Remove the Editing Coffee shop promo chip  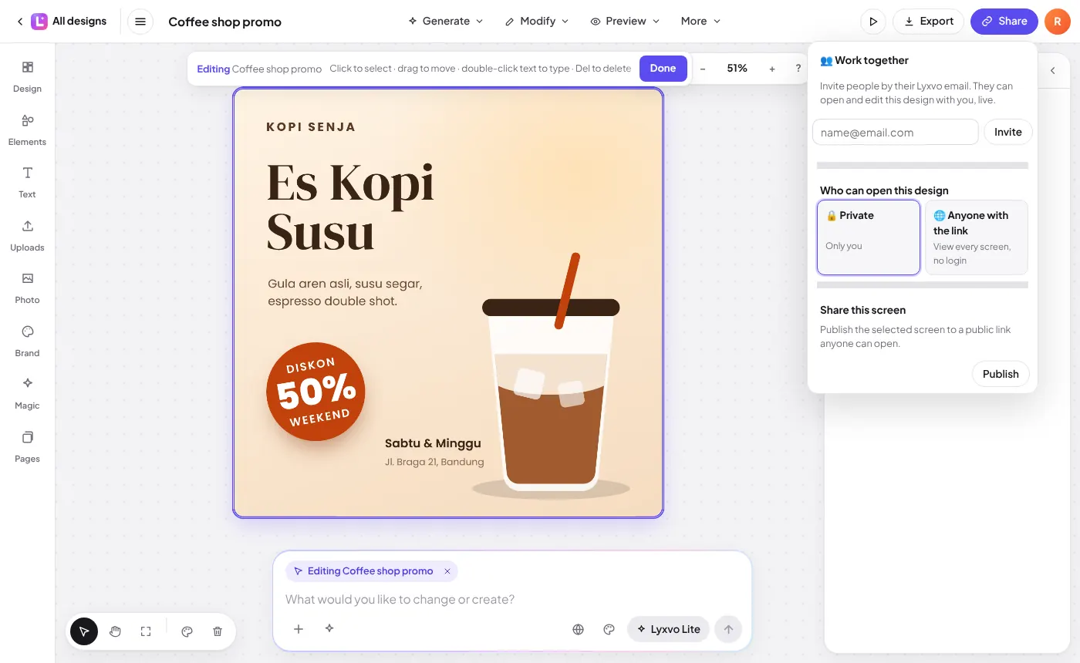tap(447, 571)
